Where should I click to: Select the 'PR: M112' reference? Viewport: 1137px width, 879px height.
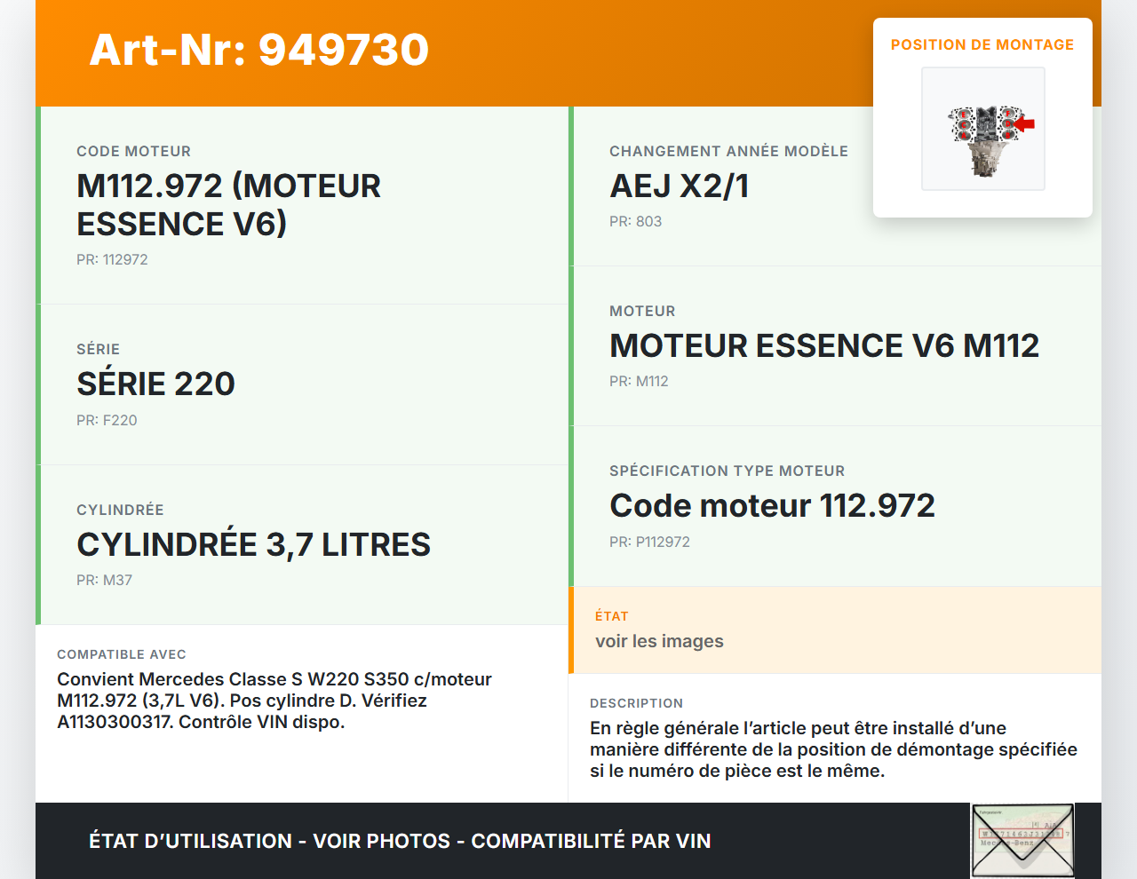pos(639,382)
